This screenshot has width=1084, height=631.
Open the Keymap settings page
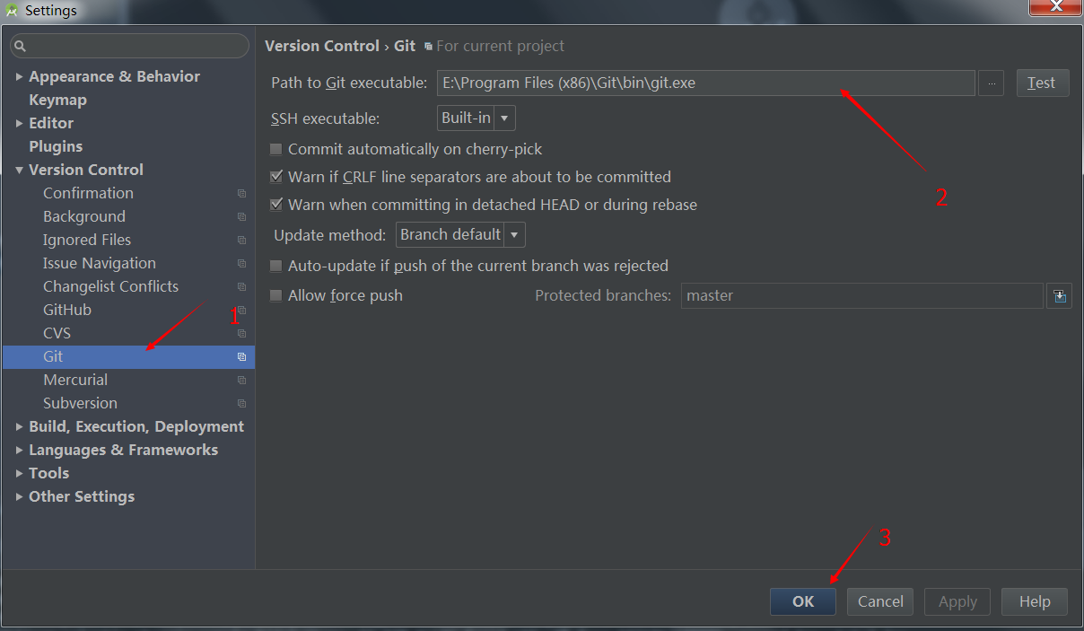pos(57,101)
